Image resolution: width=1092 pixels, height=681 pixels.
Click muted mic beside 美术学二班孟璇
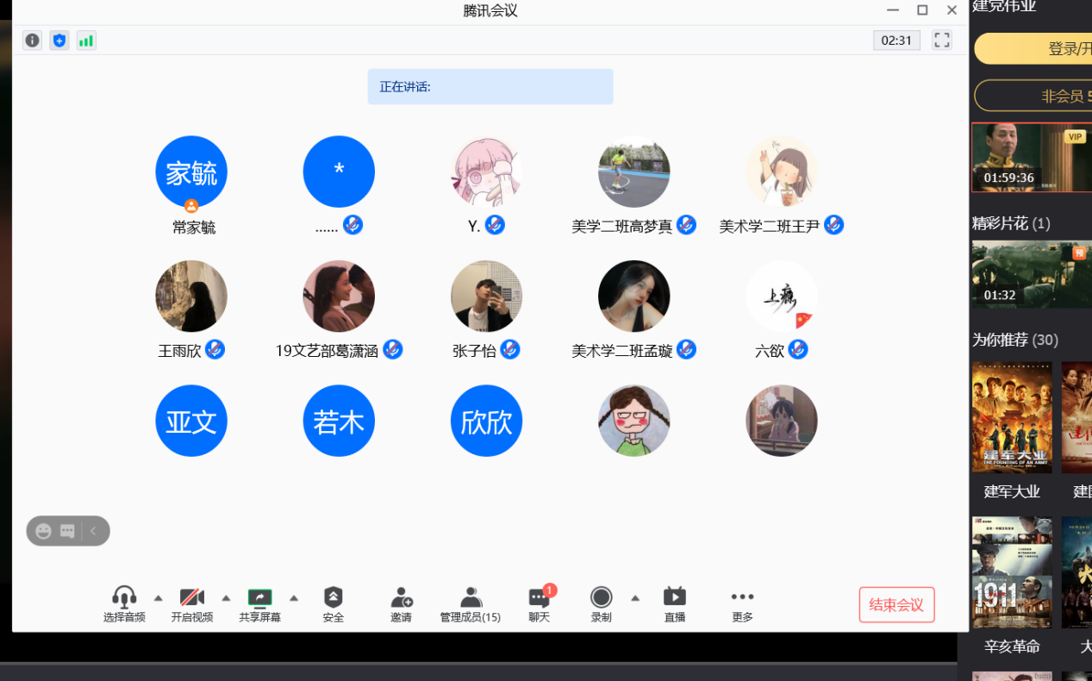(686, 349)
